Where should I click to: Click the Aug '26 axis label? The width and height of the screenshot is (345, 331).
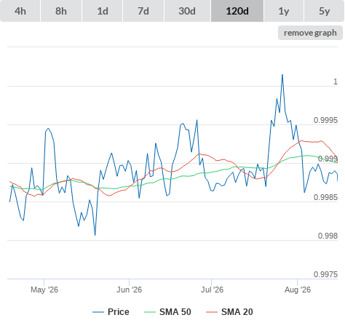point(298,290)
